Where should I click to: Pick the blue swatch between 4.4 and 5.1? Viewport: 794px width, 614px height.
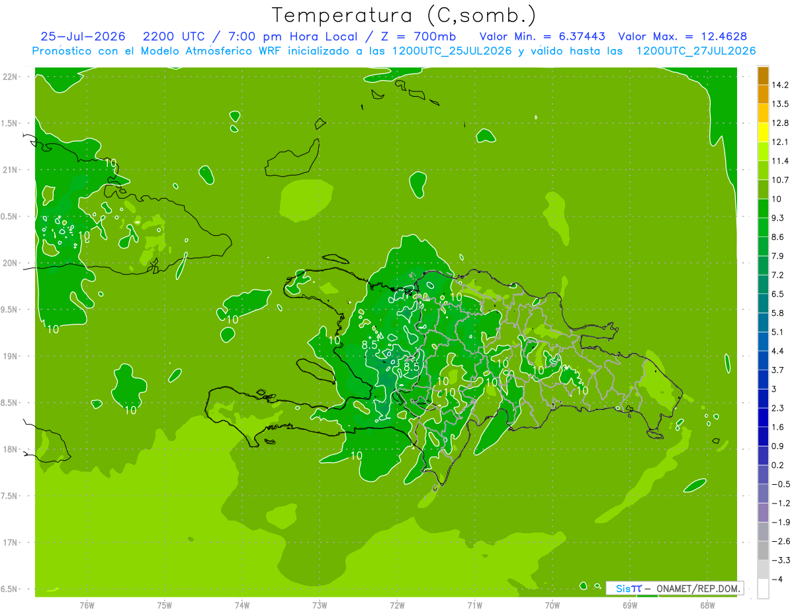763,342
